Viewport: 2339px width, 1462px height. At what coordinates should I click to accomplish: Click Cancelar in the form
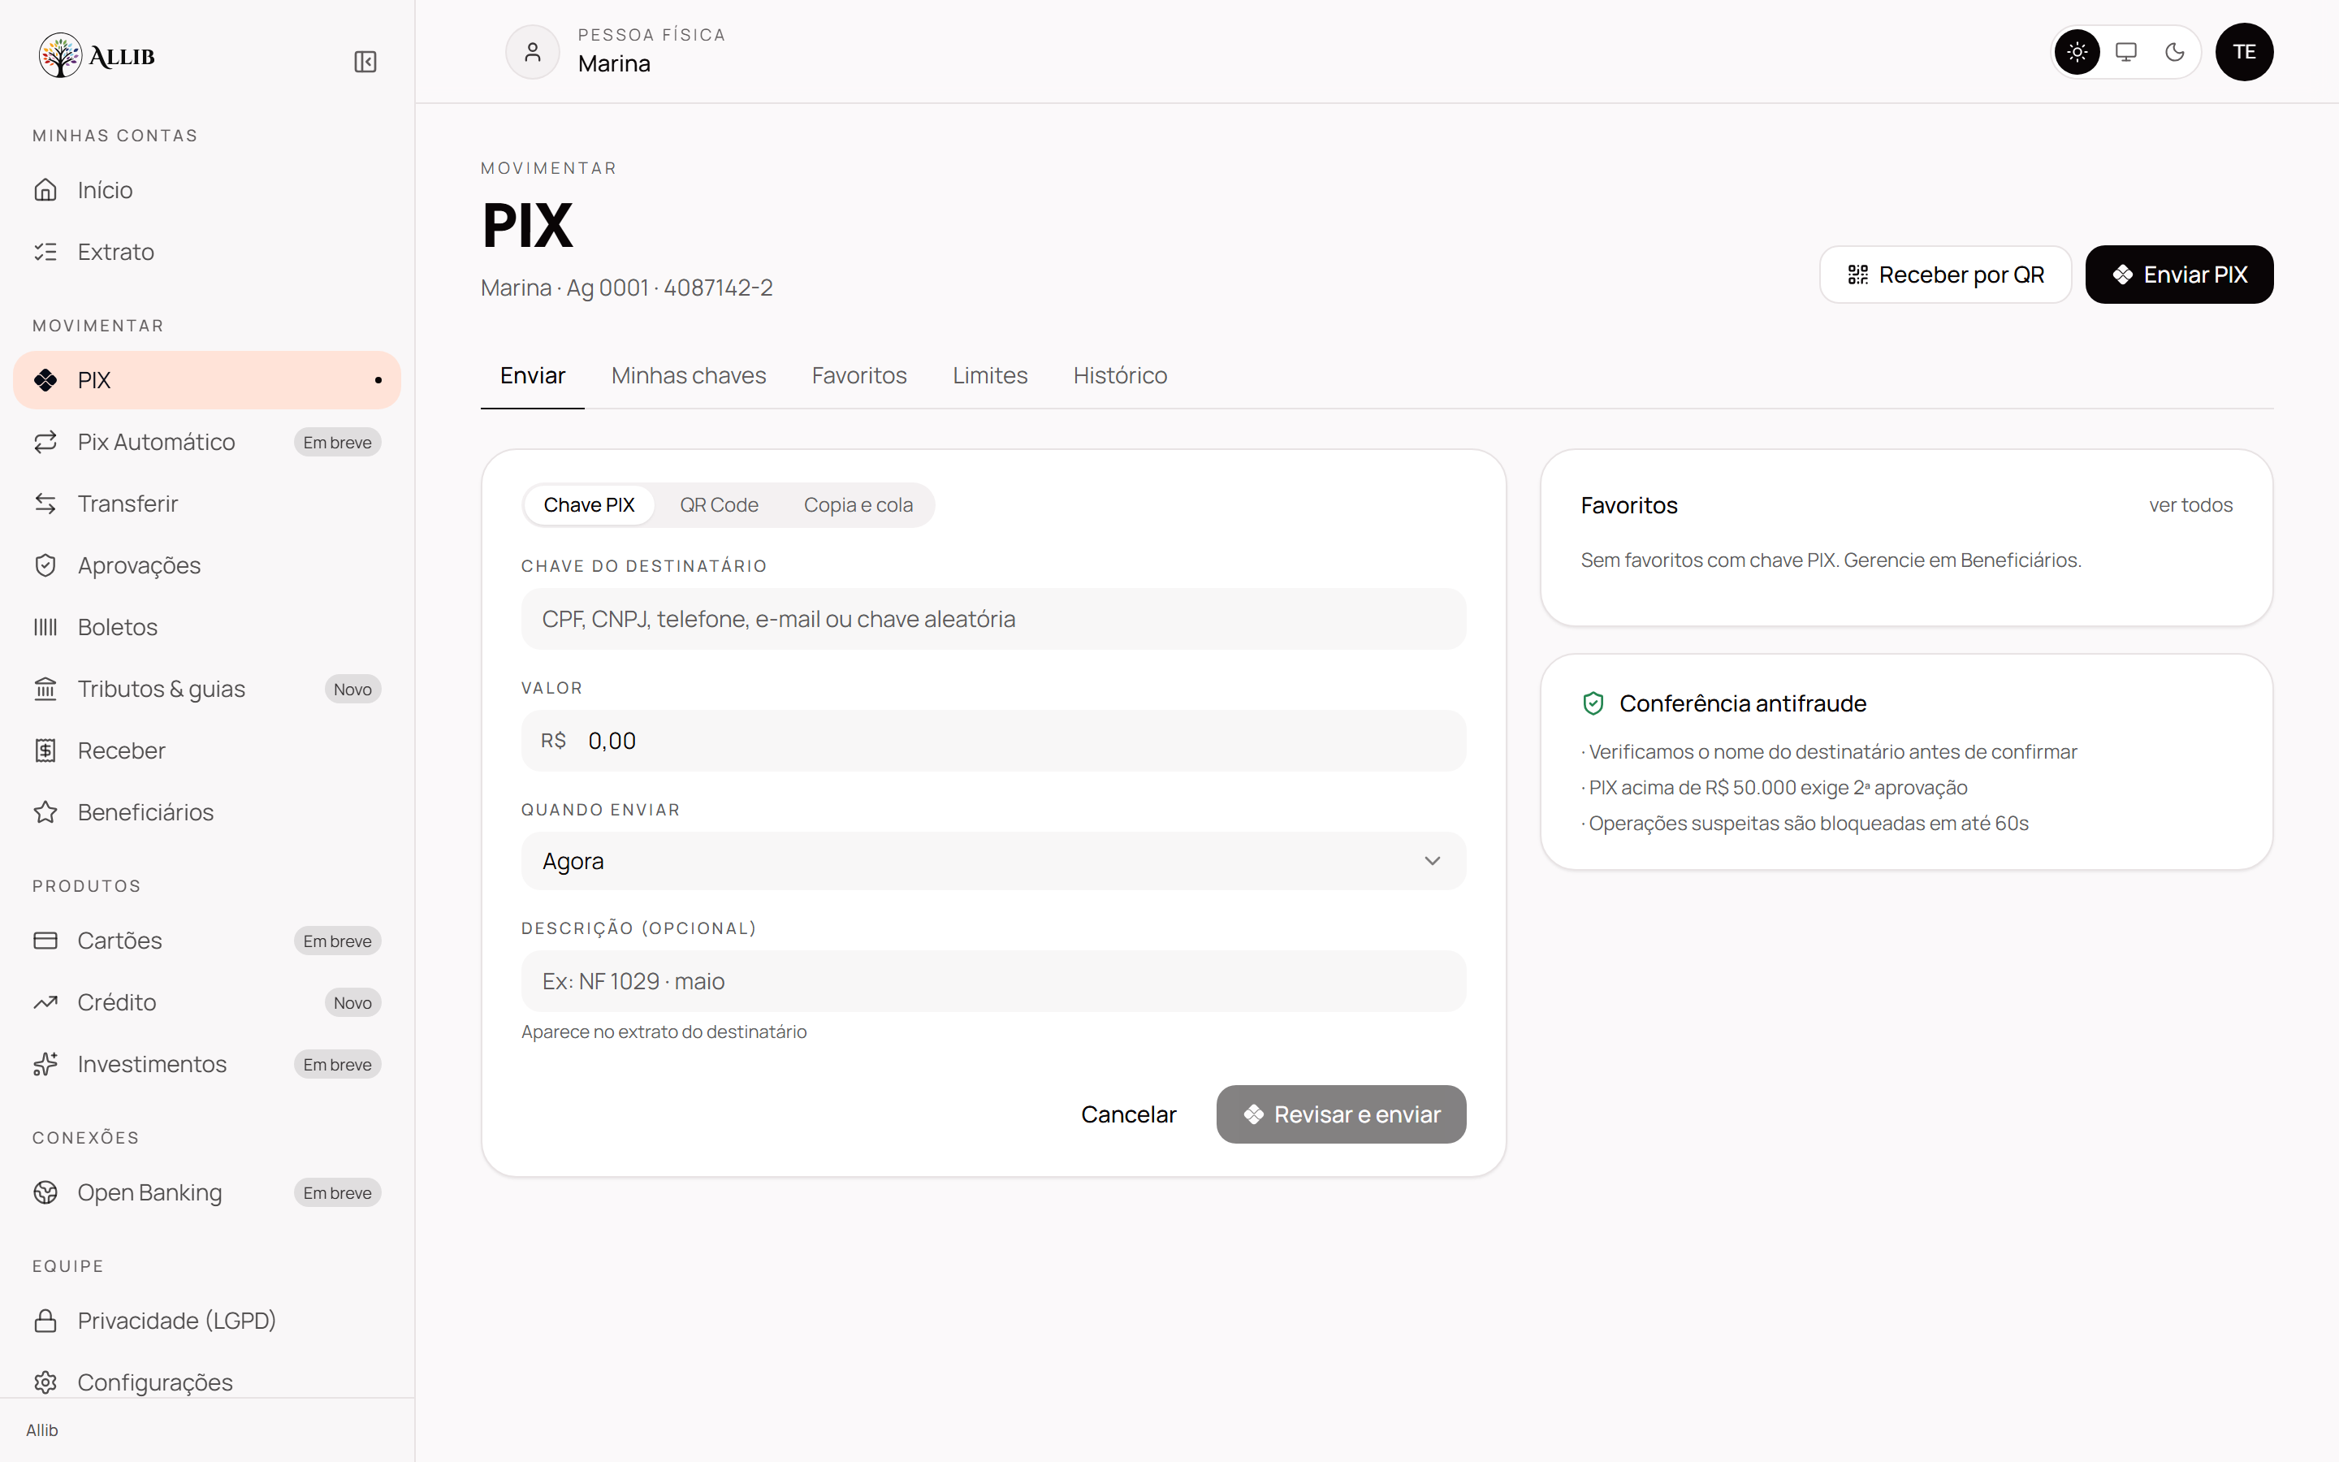[x=1128, y=1114]
